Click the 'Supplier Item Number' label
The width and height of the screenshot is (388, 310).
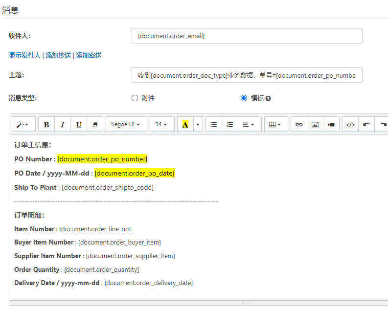click(47, 256)
